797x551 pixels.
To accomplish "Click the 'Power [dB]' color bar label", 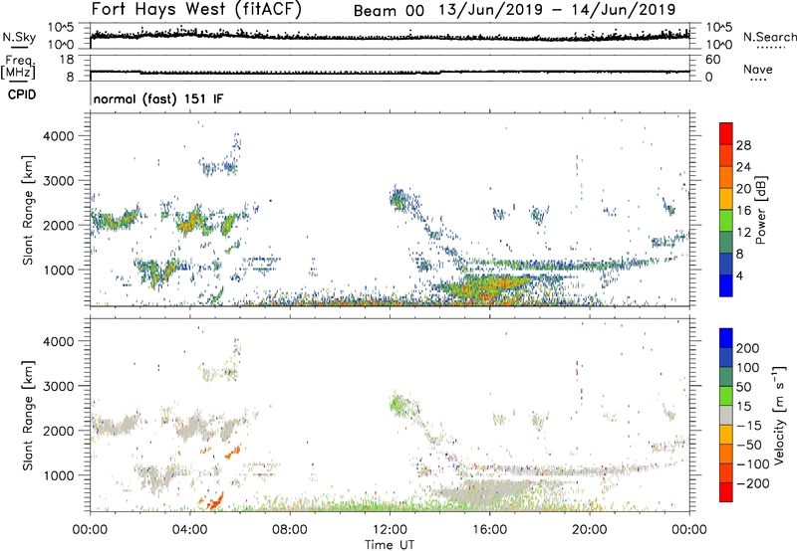I will (x=760, y=210).
